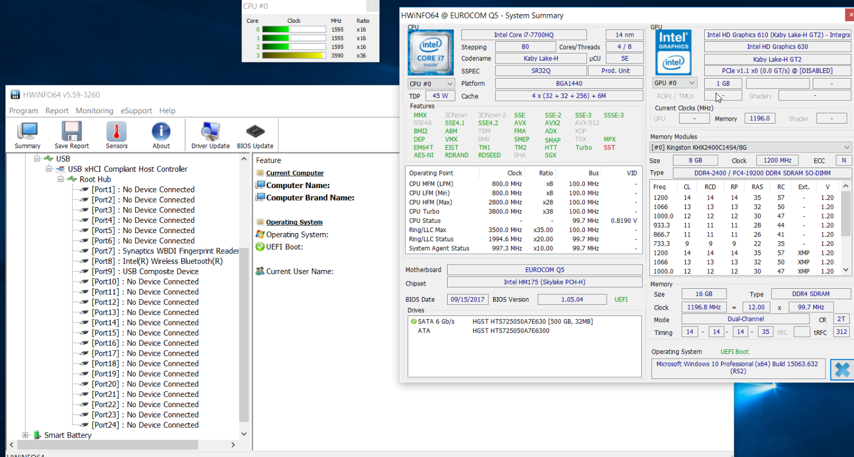Click the BIOS Version 1.05.04 field

[x=572, y=299]
